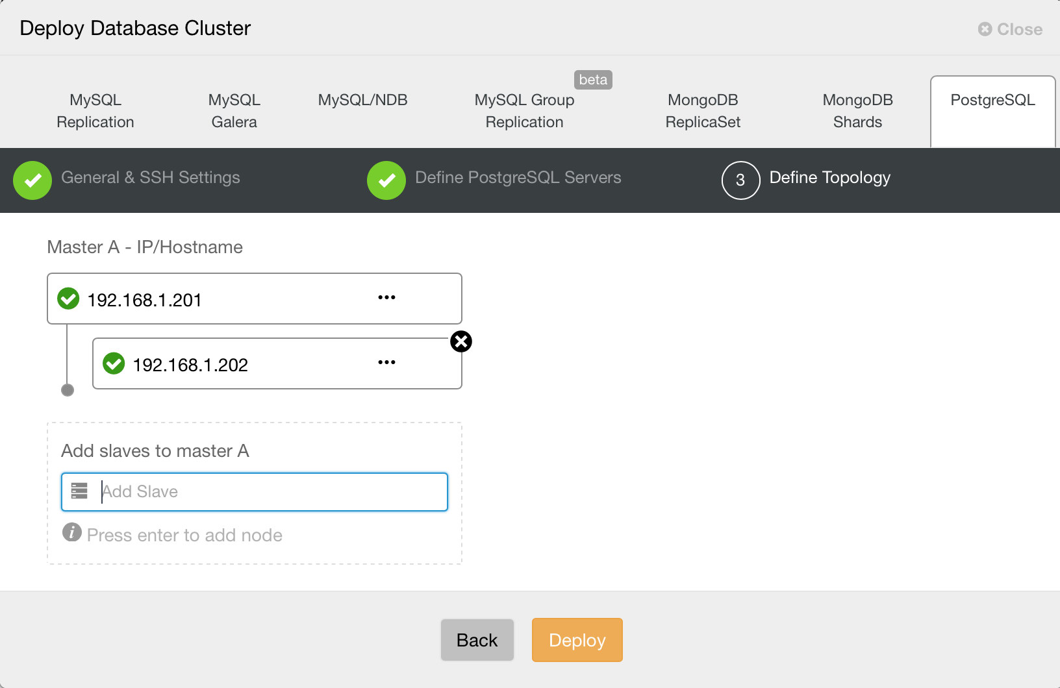Click the info icon near Press enter hint

tap(71, 532)
